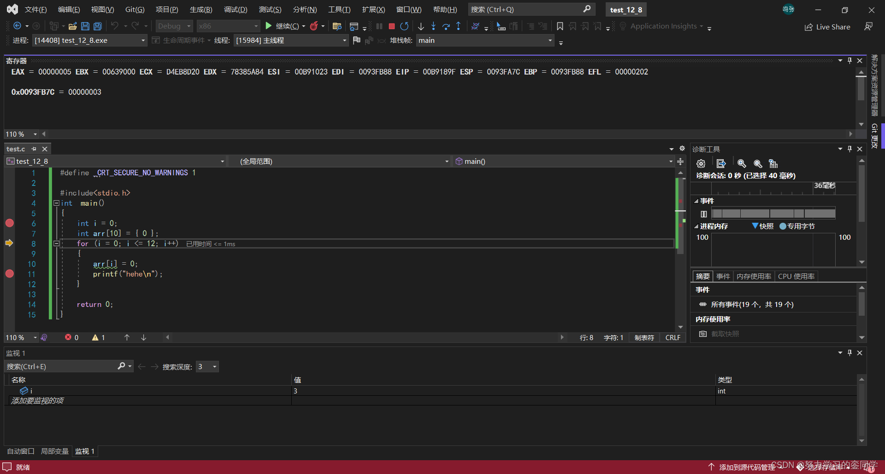Image resolution: width=885 pixels, height=474 pixels.
Task: Open diagnostic tools settings gear
Action: [x=701, y=163]
